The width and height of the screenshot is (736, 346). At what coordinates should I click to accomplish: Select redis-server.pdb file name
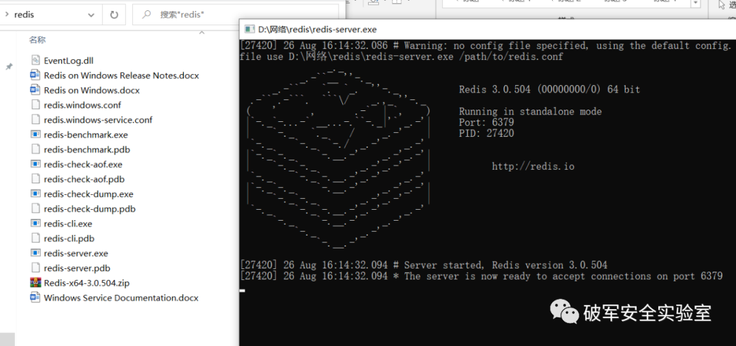(77, 268)
